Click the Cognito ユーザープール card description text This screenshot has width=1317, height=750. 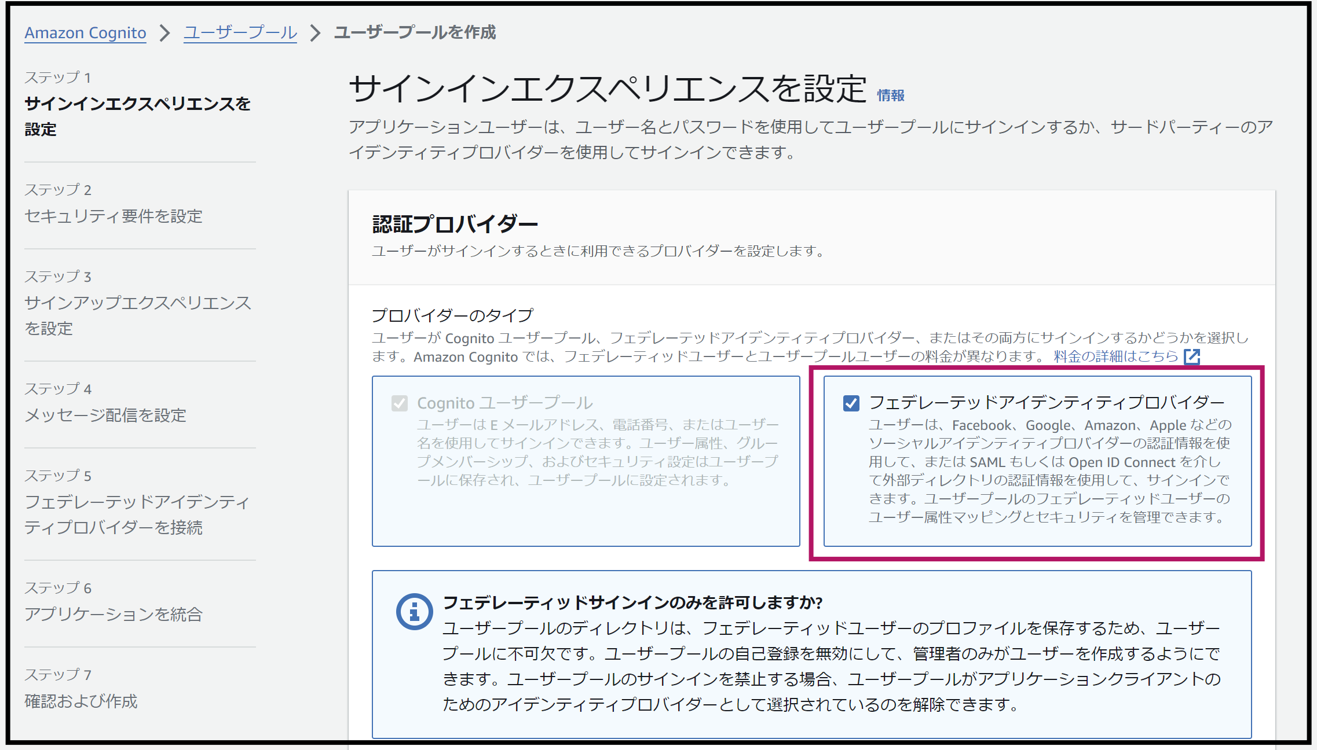(598, 453)
